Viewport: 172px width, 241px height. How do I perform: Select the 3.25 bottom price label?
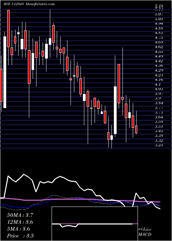(159, 145)
